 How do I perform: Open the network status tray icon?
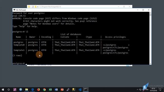pos(140,90)
